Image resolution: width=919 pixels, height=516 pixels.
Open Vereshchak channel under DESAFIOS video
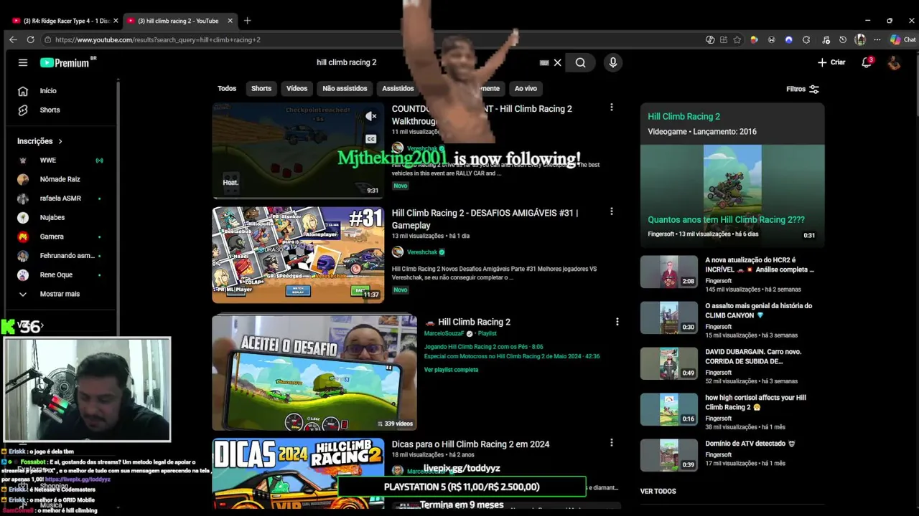(x=422, y=252)
